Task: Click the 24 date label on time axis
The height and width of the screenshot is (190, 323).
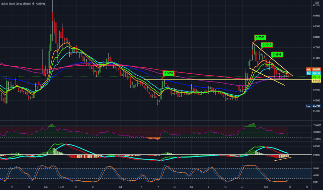Action: [x=29, y=187]
